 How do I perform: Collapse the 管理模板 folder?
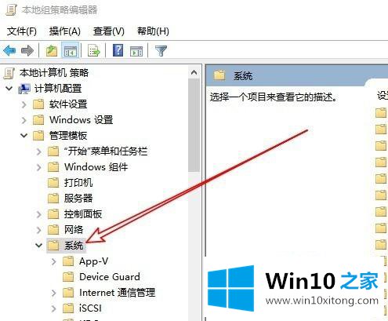click(24, 136)
